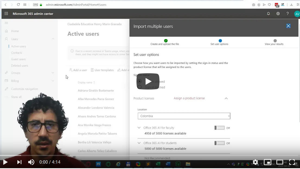Viewport: 300px width, 169px height.
Task: Open the app launcher waffle icon
Action: (x=6, y=14)
